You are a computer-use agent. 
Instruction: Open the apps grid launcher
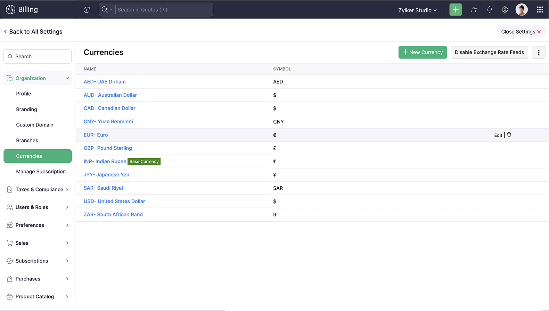(x=540, y=10)
